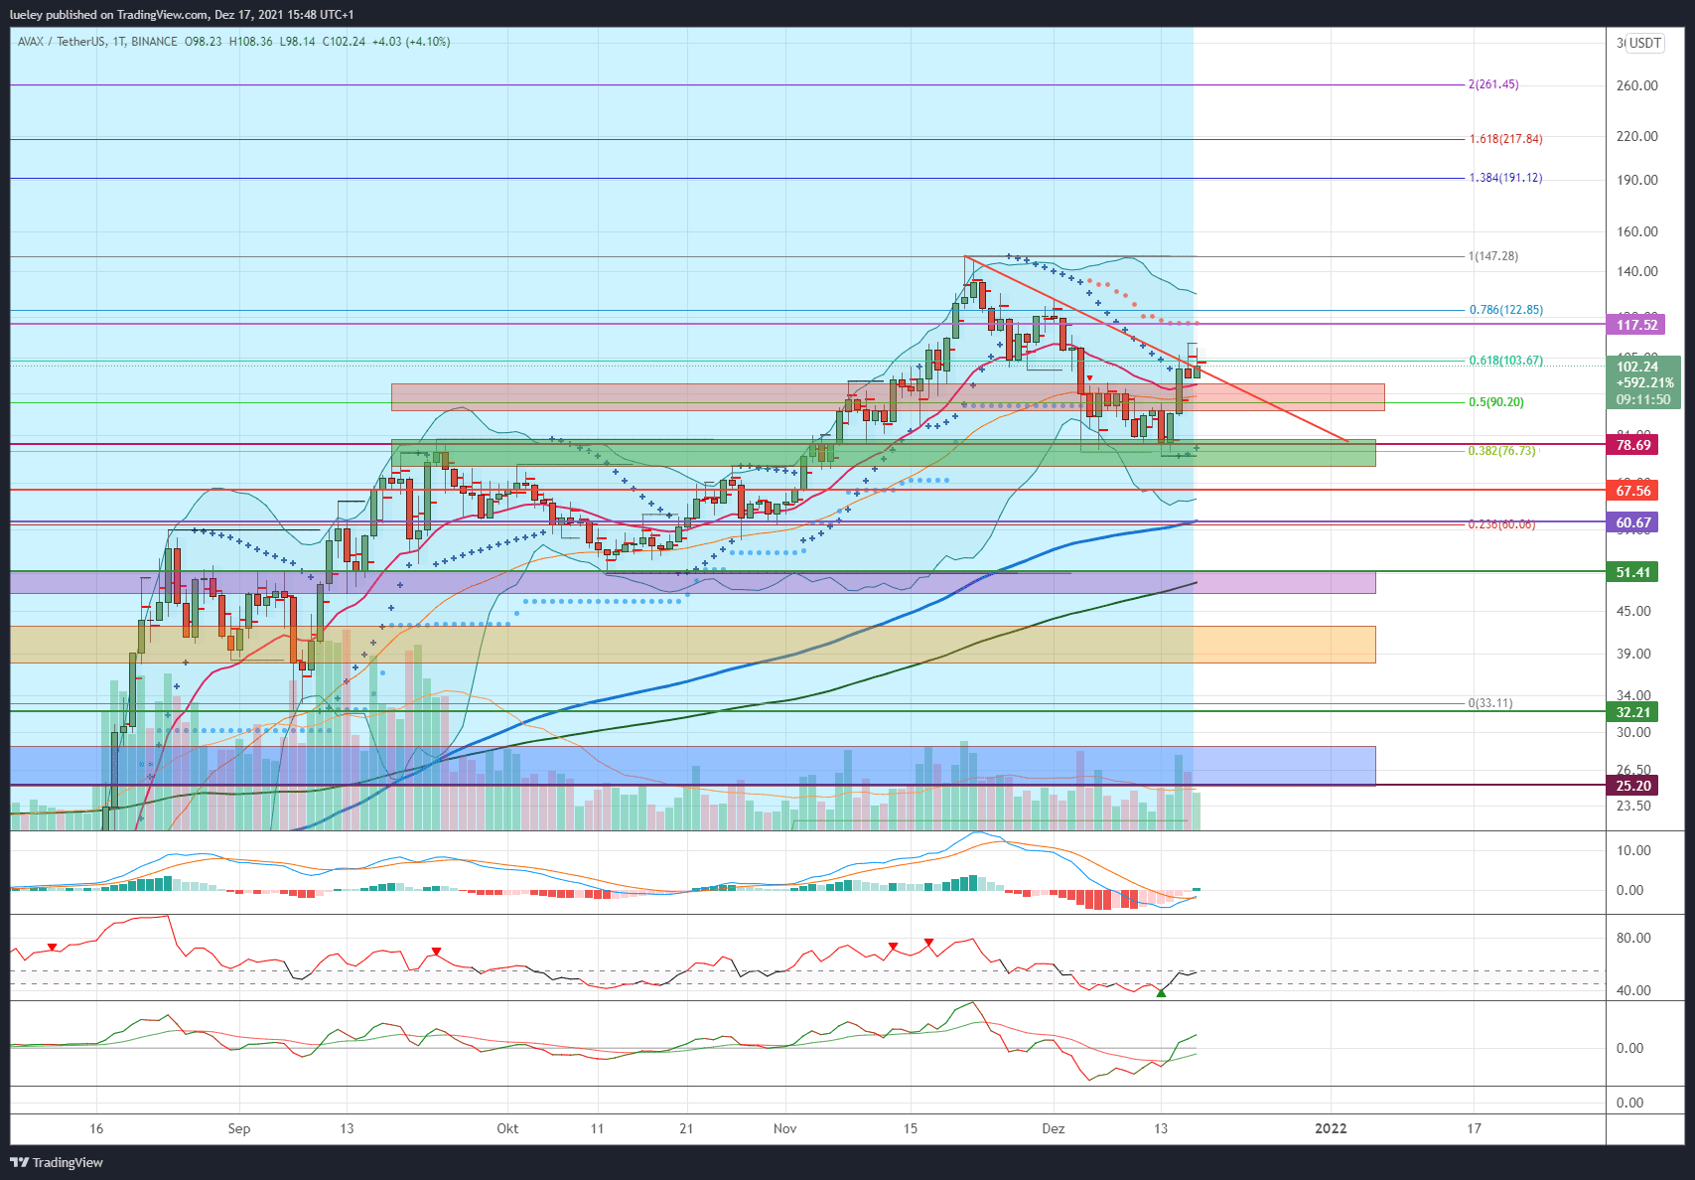Click the +4.03 (+4.10%) change text

point(411,42)
